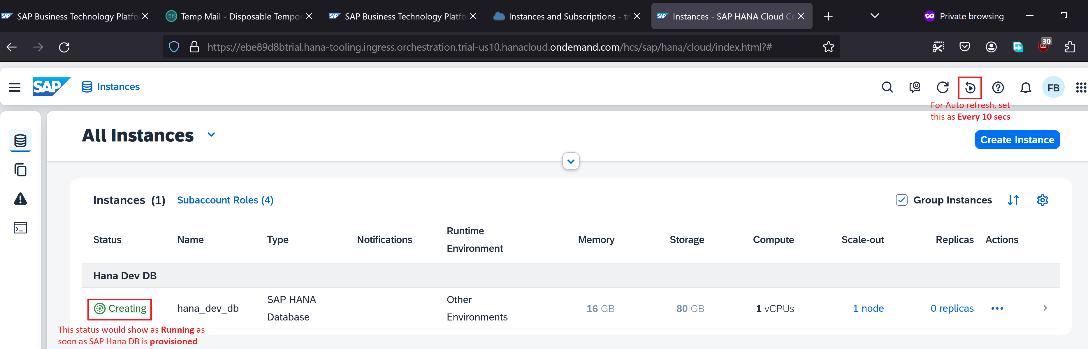This screenshot has height=349, width=1088.
Task: Open the SQL console icon in sidebar
Action: click(20, 228)
